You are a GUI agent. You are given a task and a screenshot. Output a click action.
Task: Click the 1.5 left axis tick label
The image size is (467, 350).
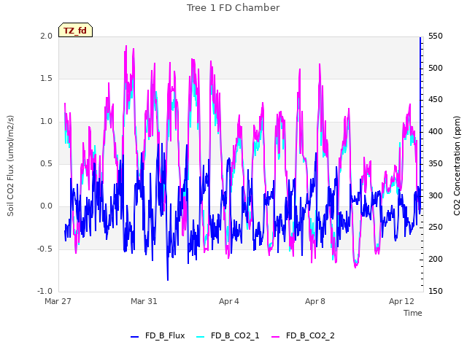coord(46,79)
